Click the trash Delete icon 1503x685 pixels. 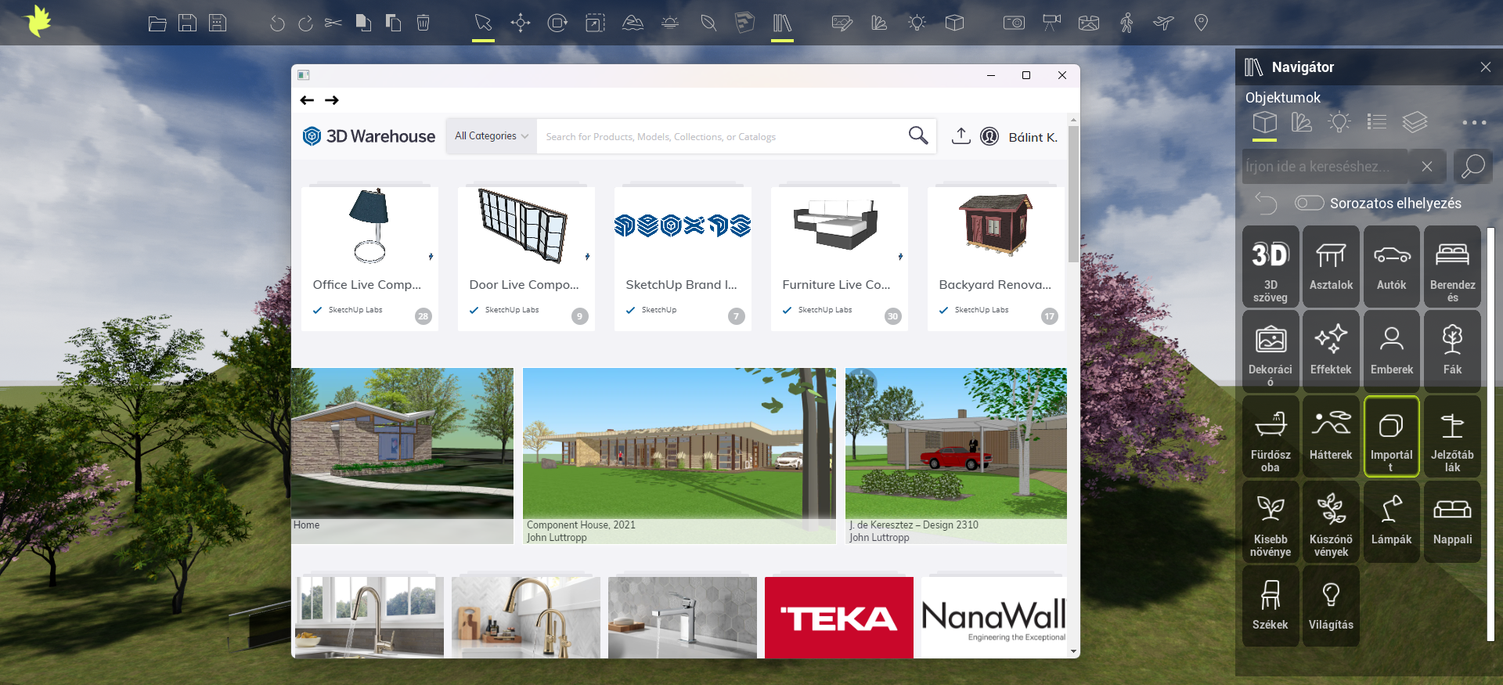point(423,23)
